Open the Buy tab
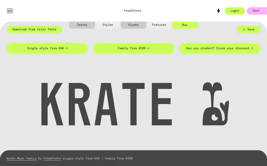267x166 pixels. (x=185, y=25)
